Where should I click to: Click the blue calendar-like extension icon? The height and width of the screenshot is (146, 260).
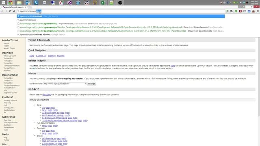(x=249, y=11)
